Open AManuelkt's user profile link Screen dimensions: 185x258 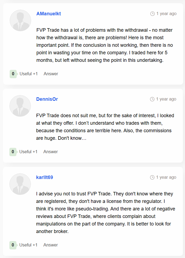[49, 14]
